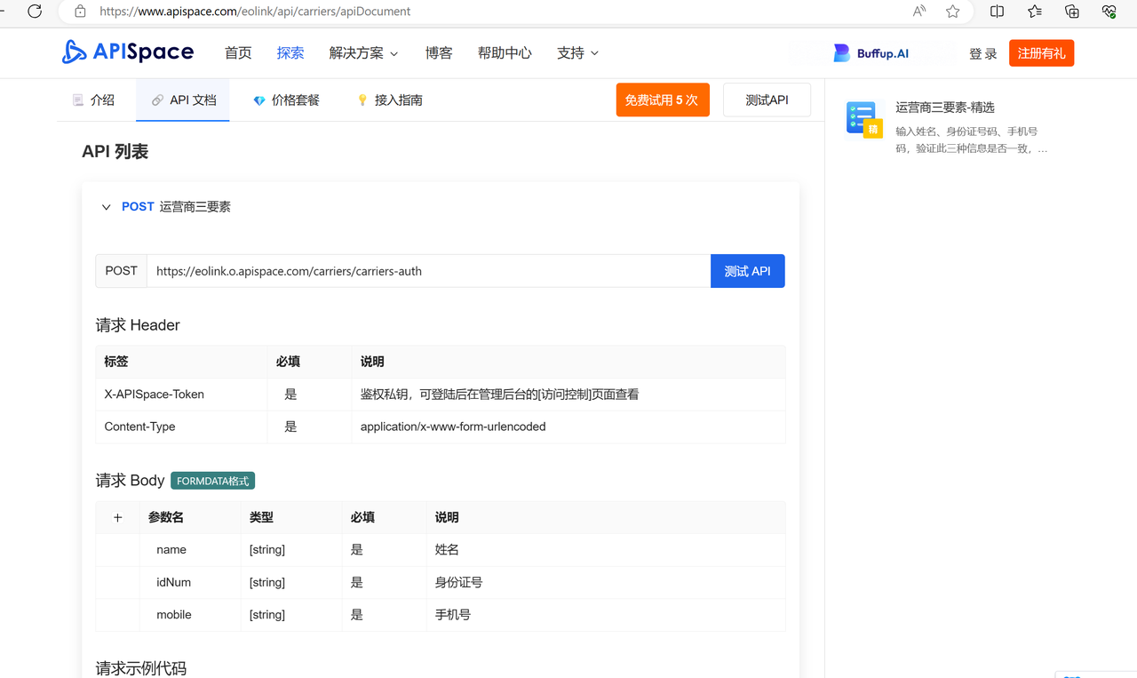Click the FORMDATA格式 badge
Viewport: 1137px width, 678px height.
coord(212,480)
